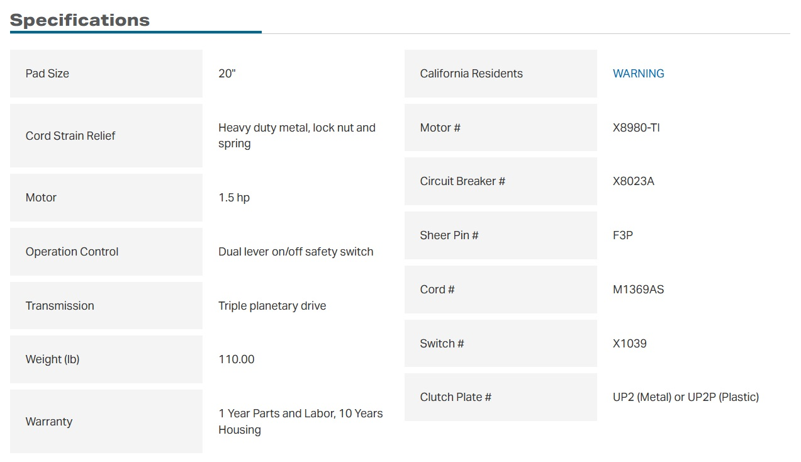The image size is (801, 462).
Task: Click the 20" pad size value
Action: click(227, 74)
